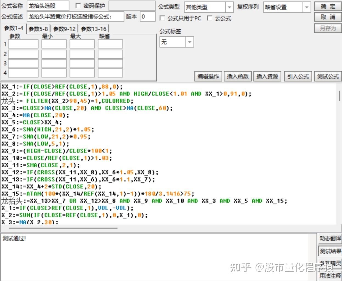
Task: Click the 插入函数 button
Action: click(x=238, y=76)
